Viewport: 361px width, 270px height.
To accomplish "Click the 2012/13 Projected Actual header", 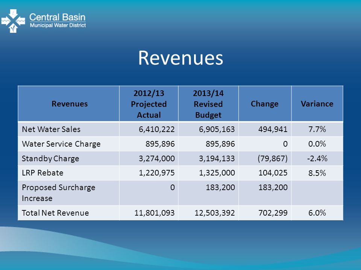I will [x=149, y=104].
